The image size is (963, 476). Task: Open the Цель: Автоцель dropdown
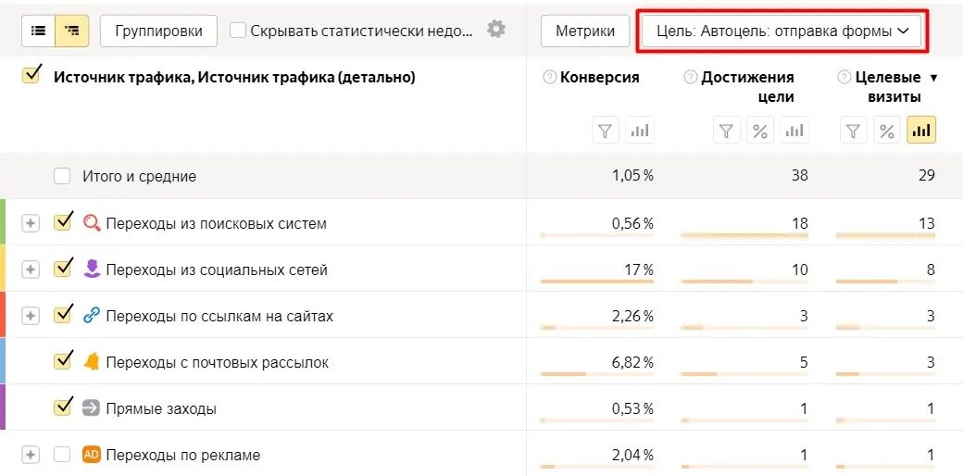pos(782,31)
